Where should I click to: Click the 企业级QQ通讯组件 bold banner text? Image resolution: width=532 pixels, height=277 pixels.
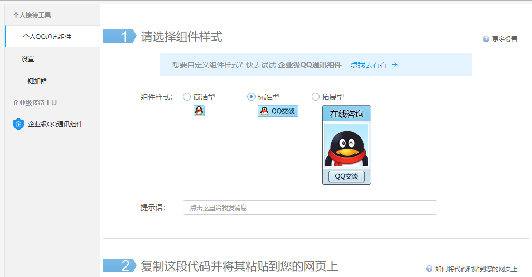click(x=310, y=65)
